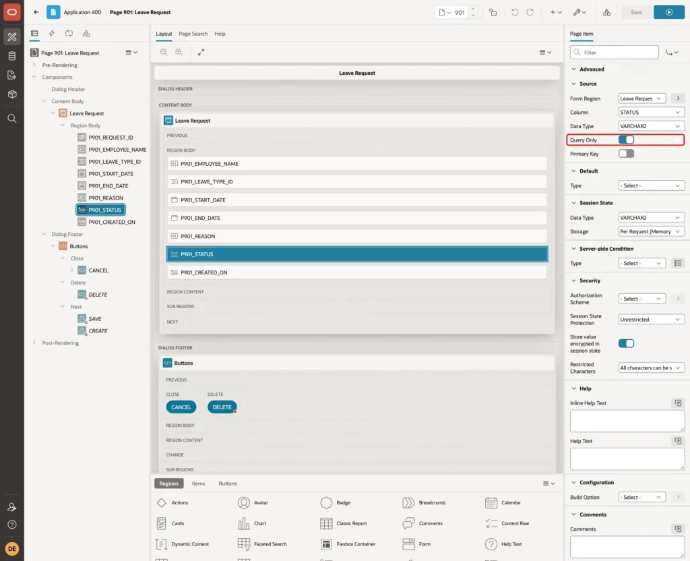The image size is (690, 561).
Task: Select gallery Regions tab
Action: (x=168, y=483)
